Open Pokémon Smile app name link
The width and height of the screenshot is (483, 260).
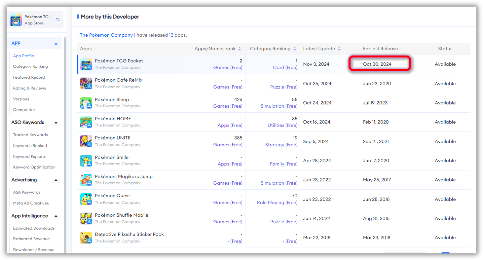[112, 157]
